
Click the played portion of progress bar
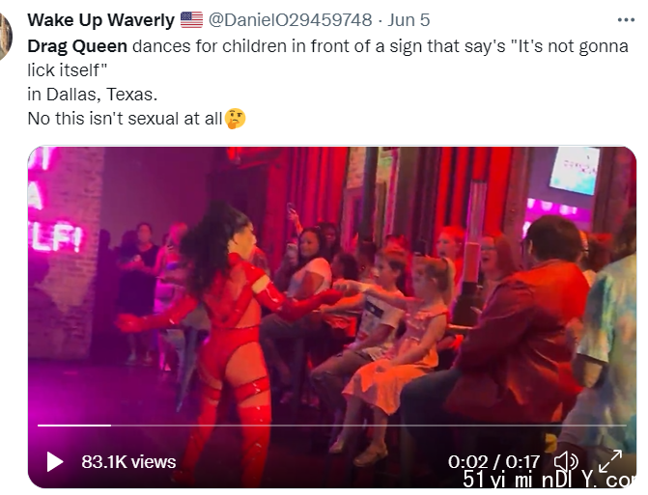74,425
